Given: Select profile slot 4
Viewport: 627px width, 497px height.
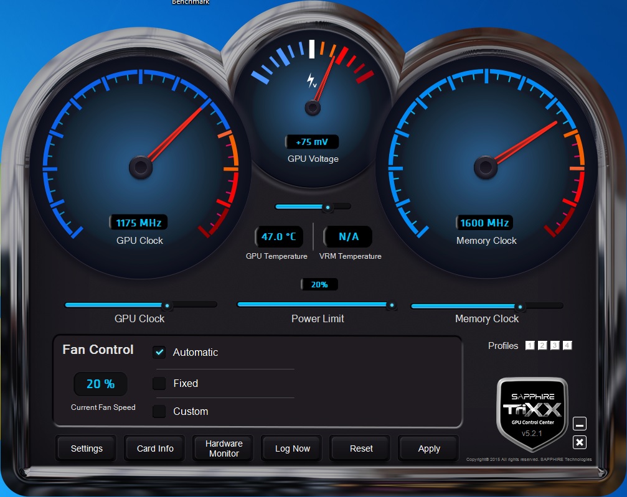Looking at the screenshot, I should [567, 345].
